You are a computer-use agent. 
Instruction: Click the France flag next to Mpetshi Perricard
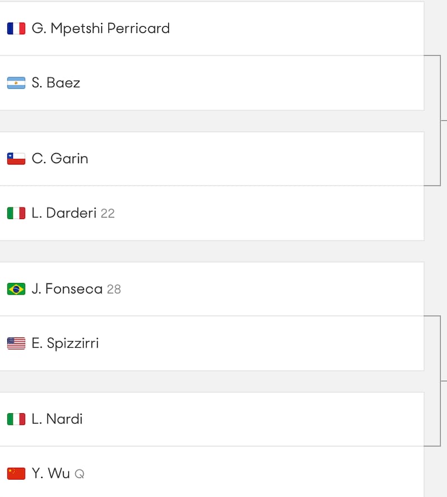[16, 28]
